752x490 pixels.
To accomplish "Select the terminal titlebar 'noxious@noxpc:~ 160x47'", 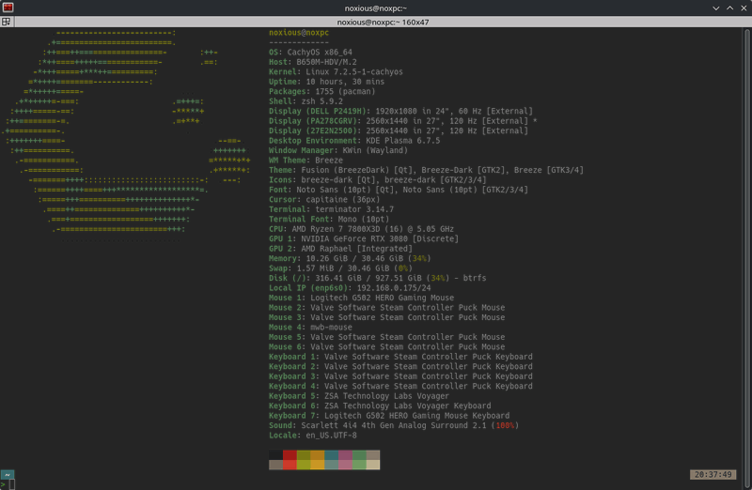I will 383,22.
